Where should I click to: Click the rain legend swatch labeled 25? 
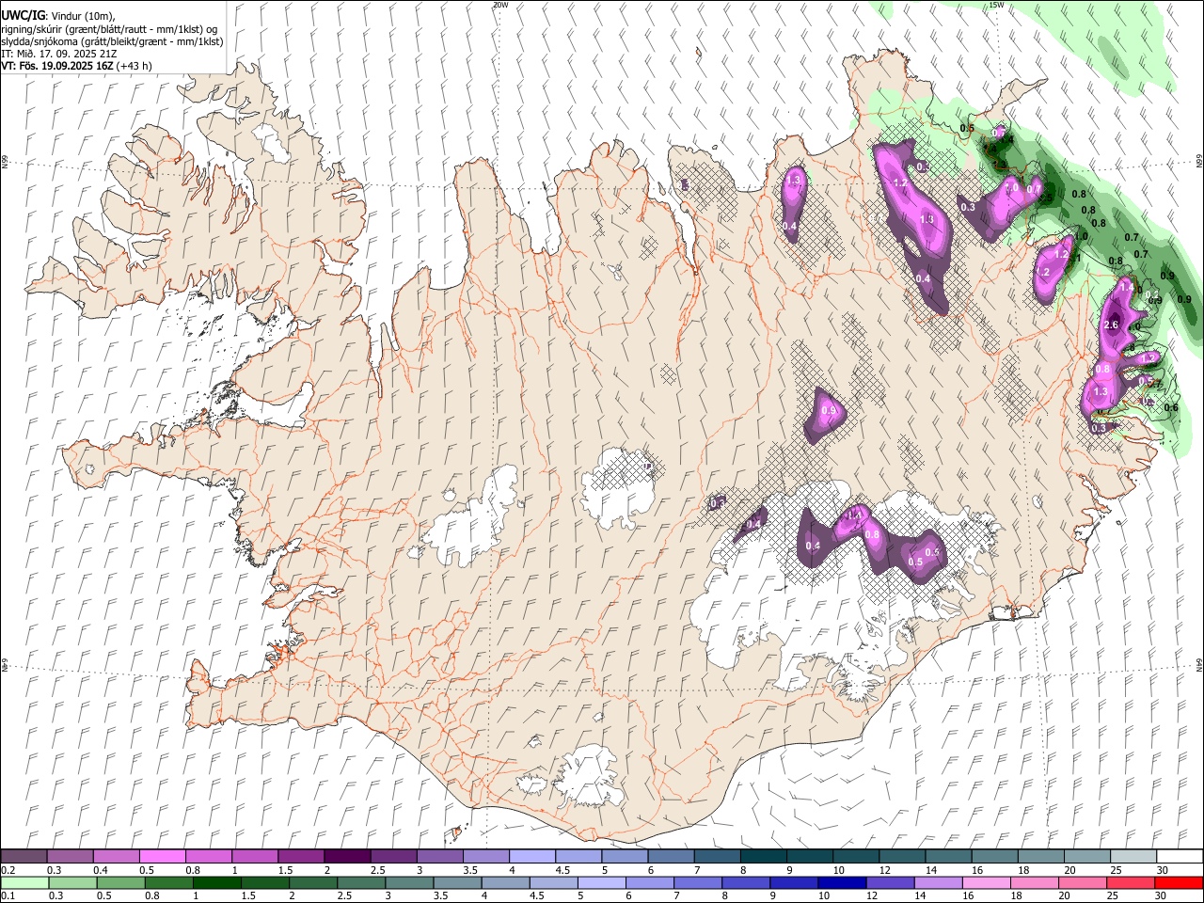[x=1130, y=883]
